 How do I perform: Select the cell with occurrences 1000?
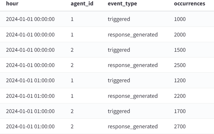(180, 19)
